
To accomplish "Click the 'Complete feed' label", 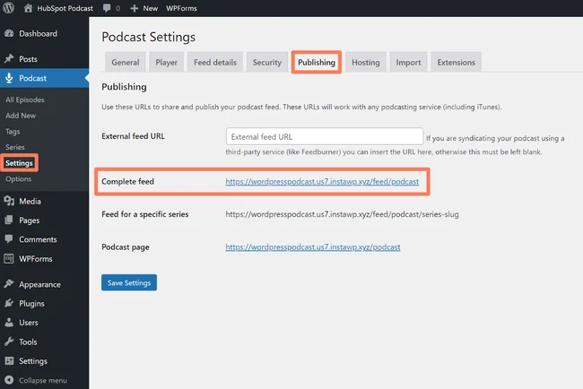I will pyautogui.click(x=127, y=181).
